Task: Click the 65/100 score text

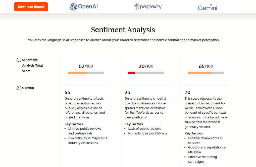Action: [x=206, y=66]
